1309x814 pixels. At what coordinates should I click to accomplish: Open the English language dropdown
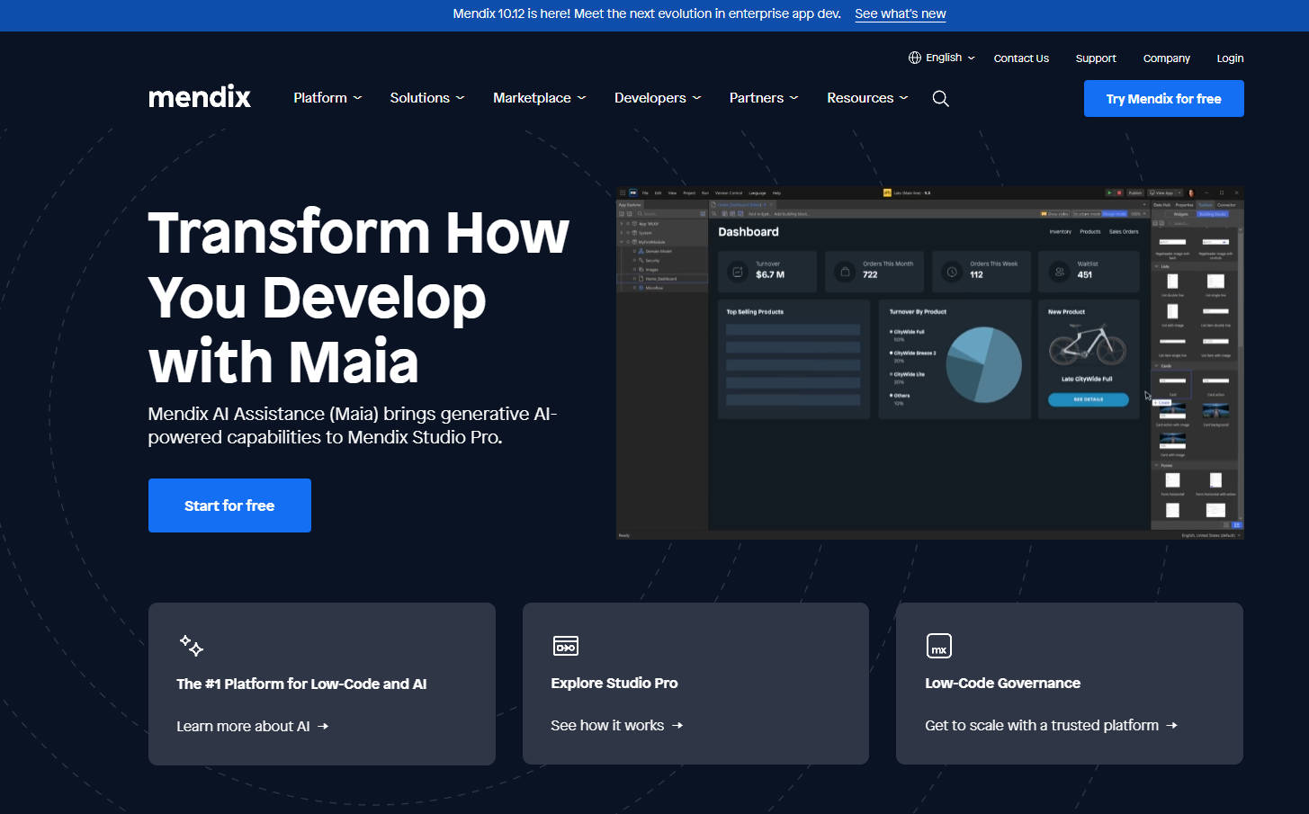(942, 58)
